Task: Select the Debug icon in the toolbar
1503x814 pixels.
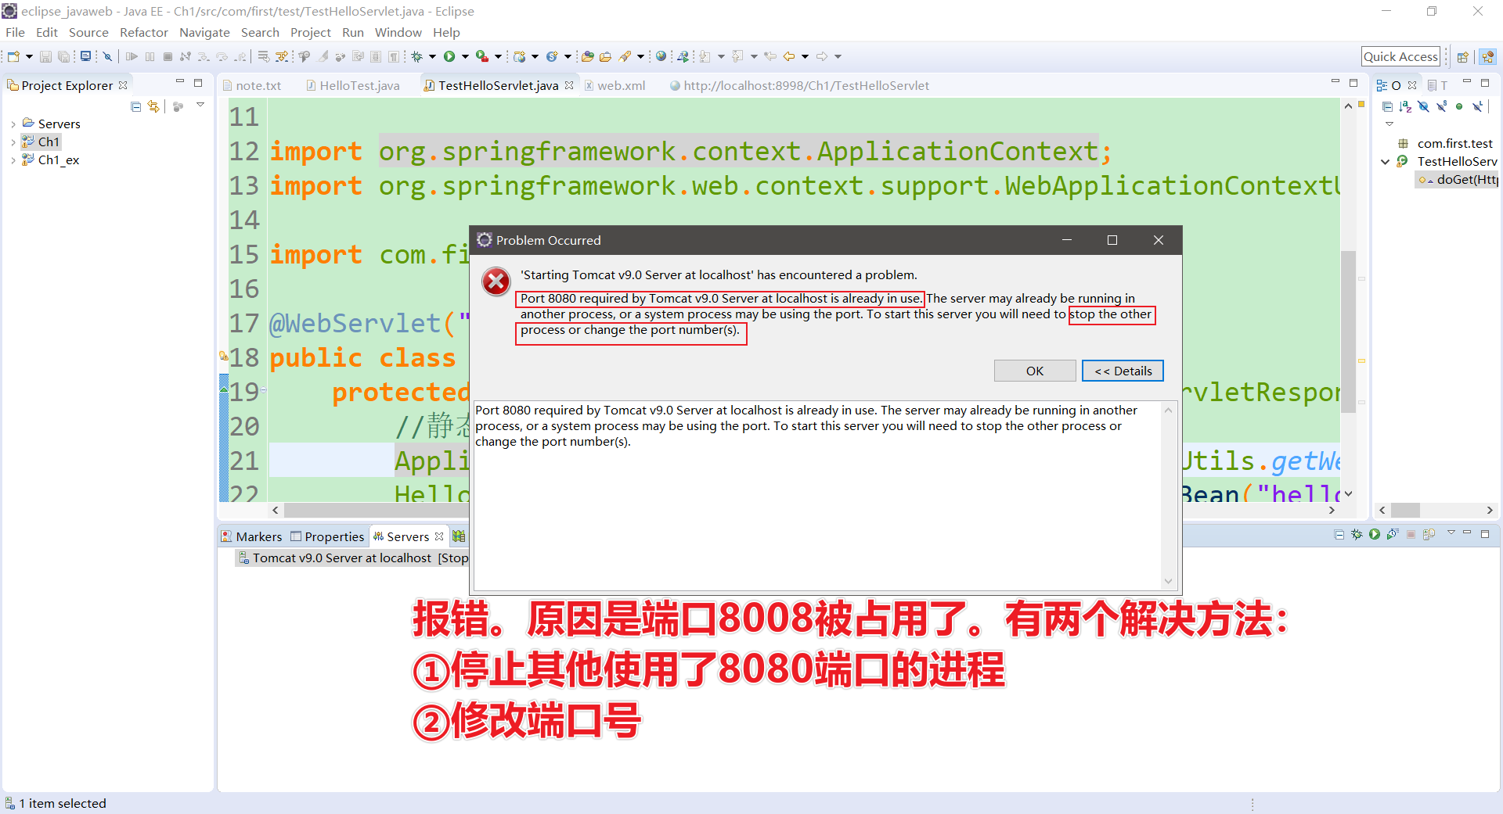Action: point(417,56)
